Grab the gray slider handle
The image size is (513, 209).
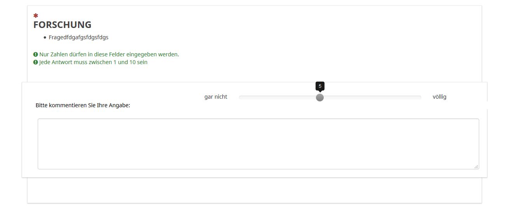click(x=320, y=98)
